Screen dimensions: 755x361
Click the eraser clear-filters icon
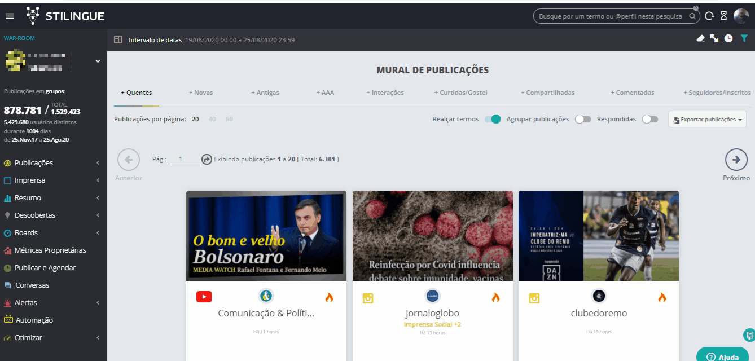click(x=701, y=38)
